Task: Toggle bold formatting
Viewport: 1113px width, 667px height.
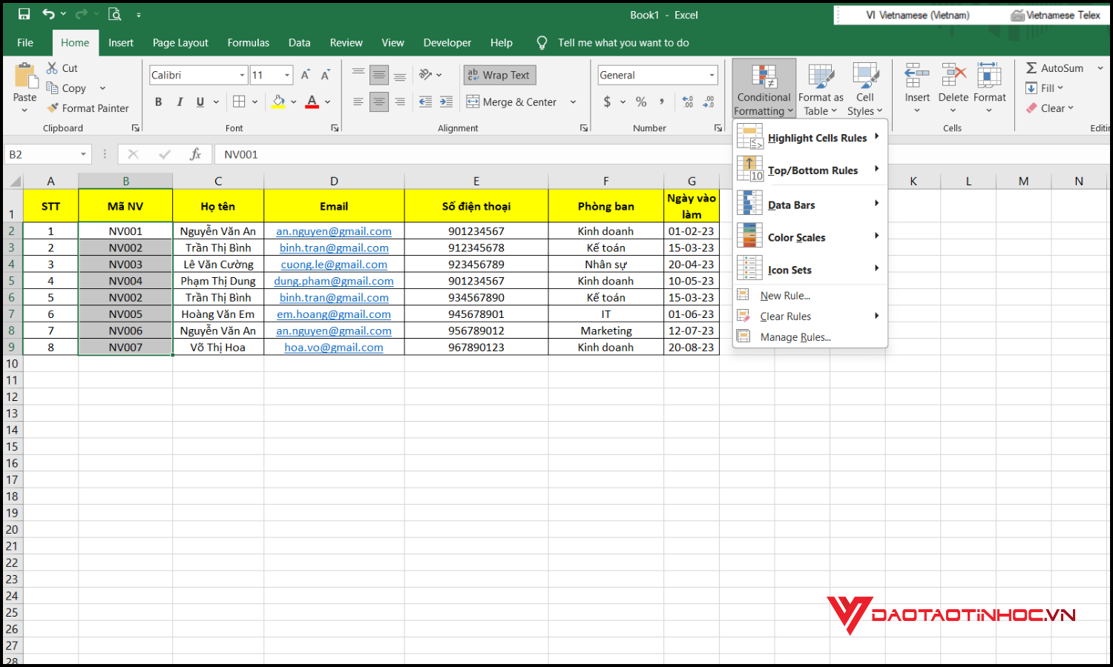Action: [158, 102]
